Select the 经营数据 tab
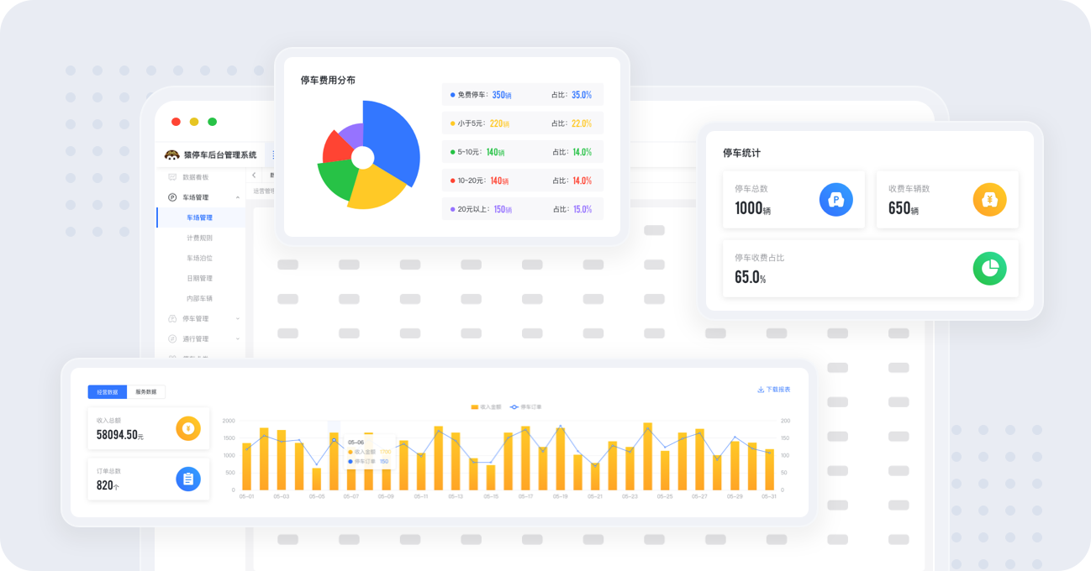Image resolution: width=1091 pixels, height=571 pixels. 107,392
